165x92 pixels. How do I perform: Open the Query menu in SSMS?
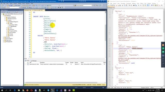[11, 3]
